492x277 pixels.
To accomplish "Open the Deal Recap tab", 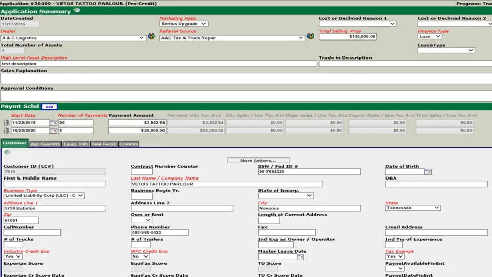I will click(x=104, y=144).
